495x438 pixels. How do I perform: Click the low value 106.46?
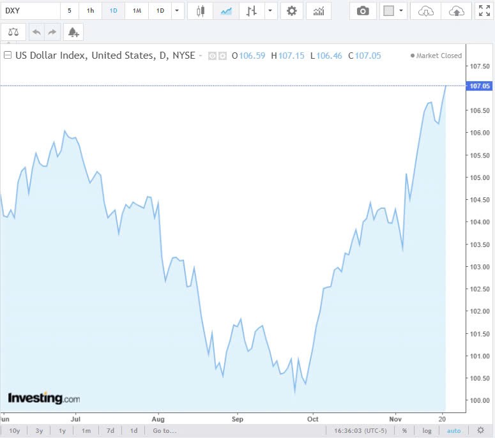point(329,56)
